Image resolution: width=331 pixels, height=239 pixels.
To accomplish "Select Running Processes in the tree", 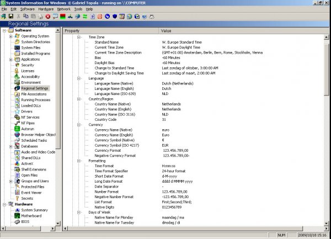I will tap(35, 100).
